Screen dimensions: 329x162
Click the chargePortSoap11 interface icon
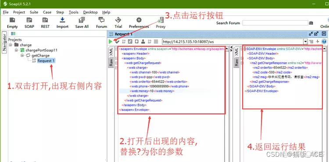pyautogui.click(x=22, y=50)
